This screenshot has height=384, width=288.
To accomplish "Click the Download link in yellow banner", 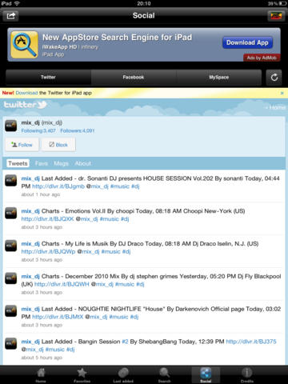I will [x=26, y=93].
